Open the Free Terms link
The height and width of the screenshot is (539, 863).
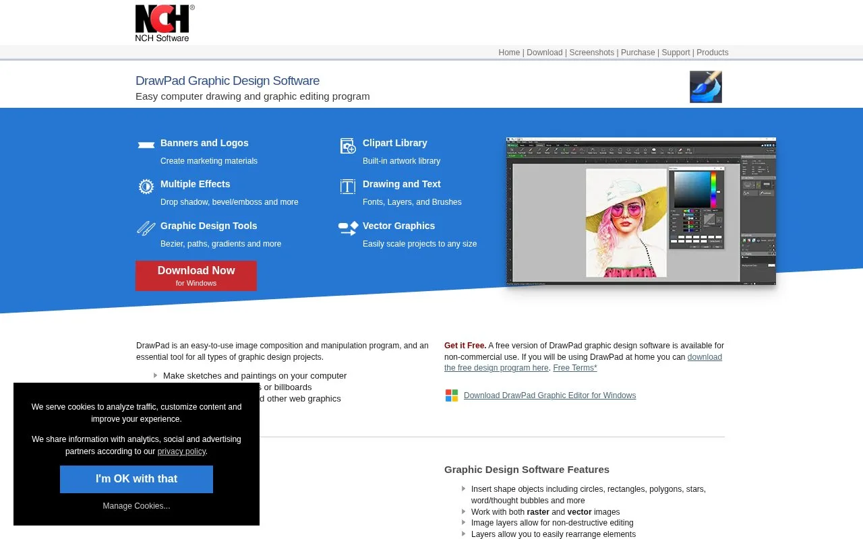[575, 368]
